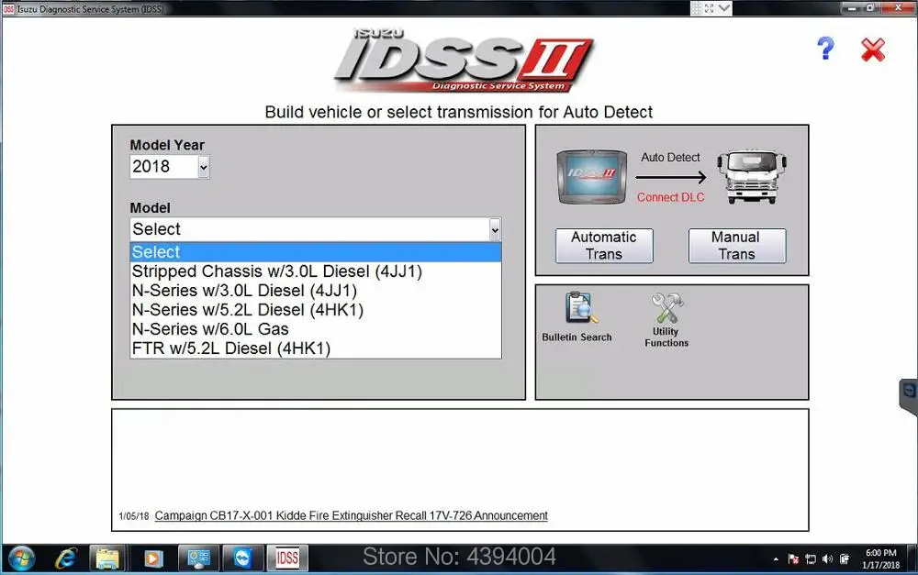
Task: Click the Manual Trans button
Action: [x=736, y=246]
